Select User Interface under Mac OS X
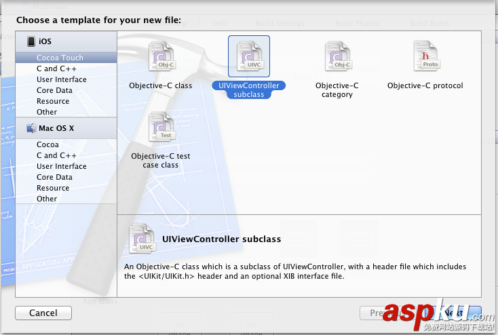The image size is (498, 335). 66,166
